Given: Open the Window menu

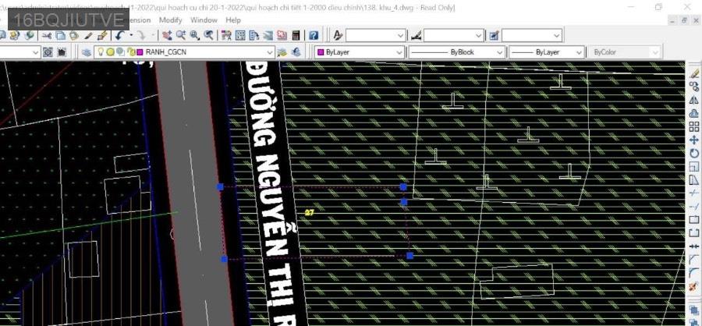Looking at the screenshot, I should pyautogui.click(x=204, y=19).
